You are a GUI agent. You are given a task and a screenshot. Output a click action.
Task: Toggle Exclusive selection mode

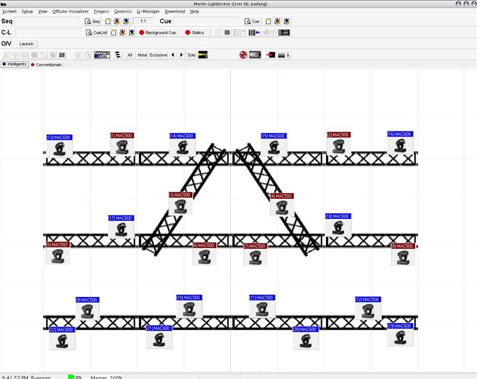tap(159, 55)
